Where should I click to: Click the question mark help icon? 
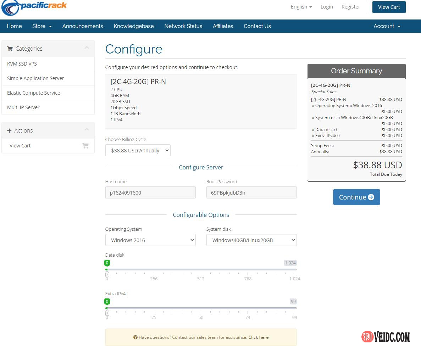135,337
